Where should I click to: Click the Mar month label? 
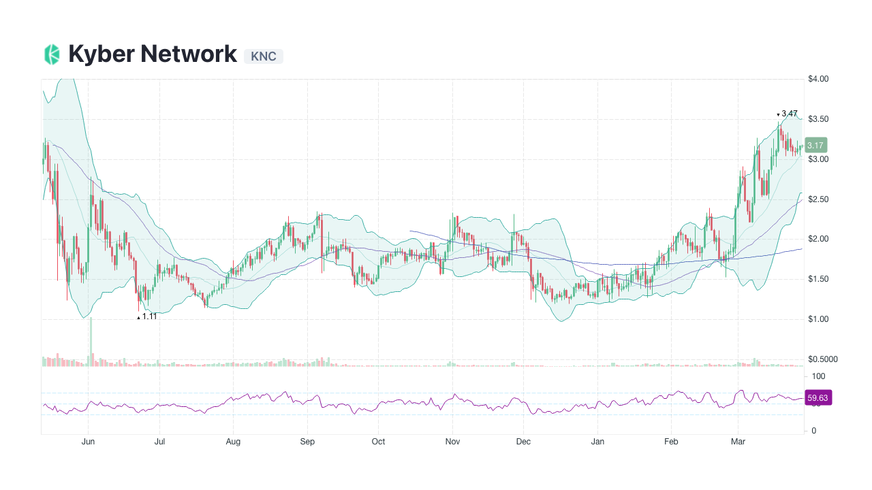(x=738, y=442)
